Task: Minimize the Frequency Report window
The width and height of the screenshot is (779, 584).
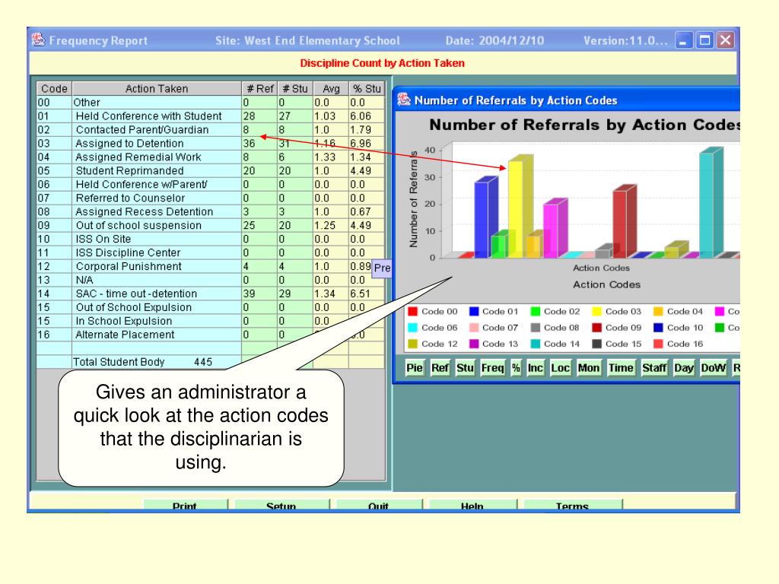Action: coord(684,40)
